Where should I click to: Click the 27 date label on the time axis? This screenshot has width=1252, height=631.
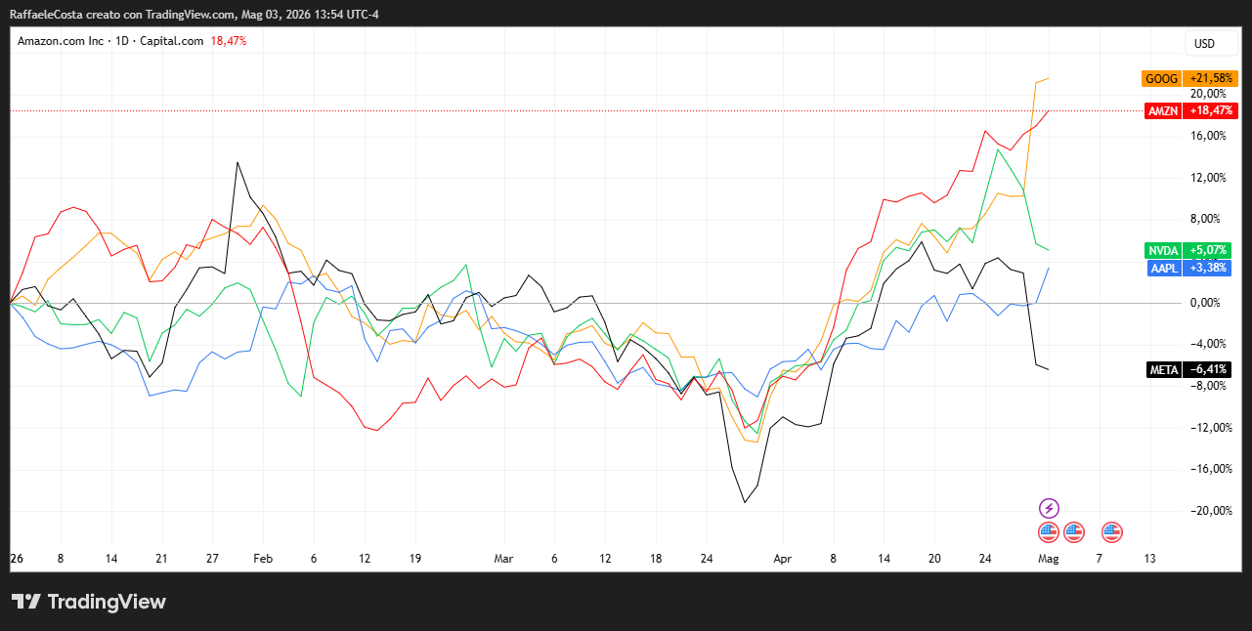click(212, 560)
